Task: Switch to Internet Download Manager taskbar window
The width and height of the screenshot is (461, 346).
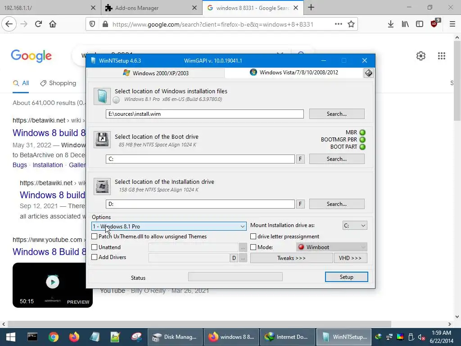Action: click(x=288, y=337)
